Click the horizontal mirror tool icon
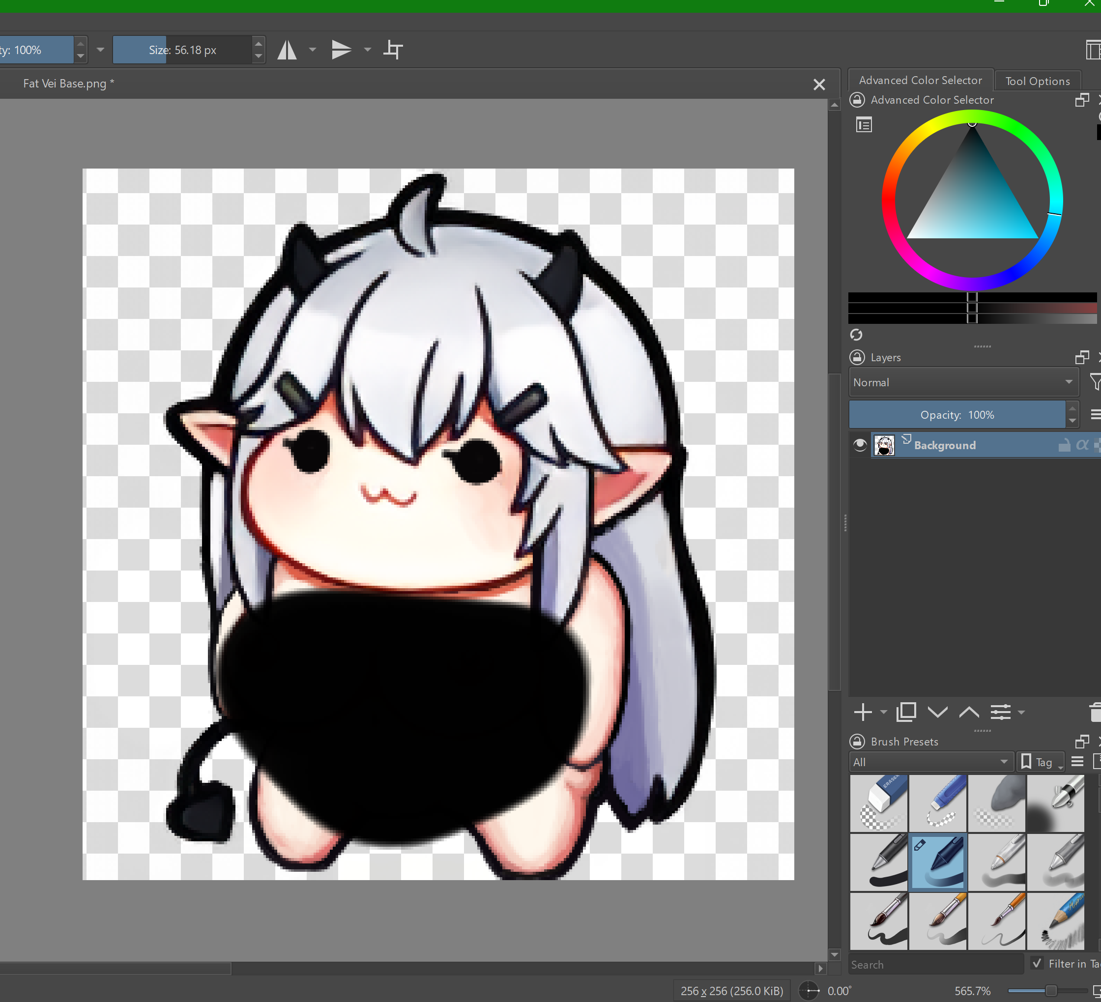Screen dimensions: 1101x1002 tap(287, 50)
